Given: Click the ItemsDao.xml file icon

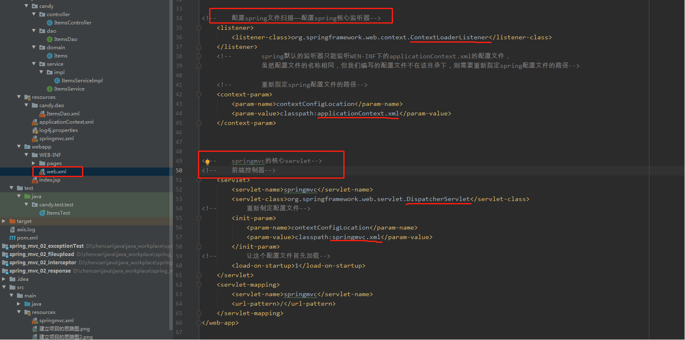Looking at the screenshot, I should click(x=42, y=114).
